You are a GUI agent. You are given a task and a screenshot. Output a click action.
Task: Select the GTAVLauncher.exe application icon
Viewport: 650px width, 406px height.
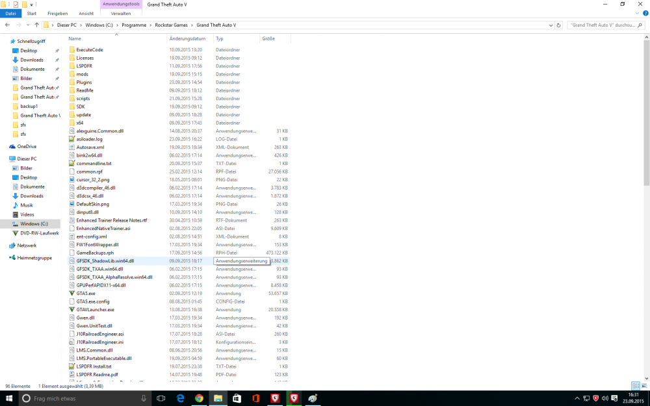pyautogui.click(x=71, y=309)
